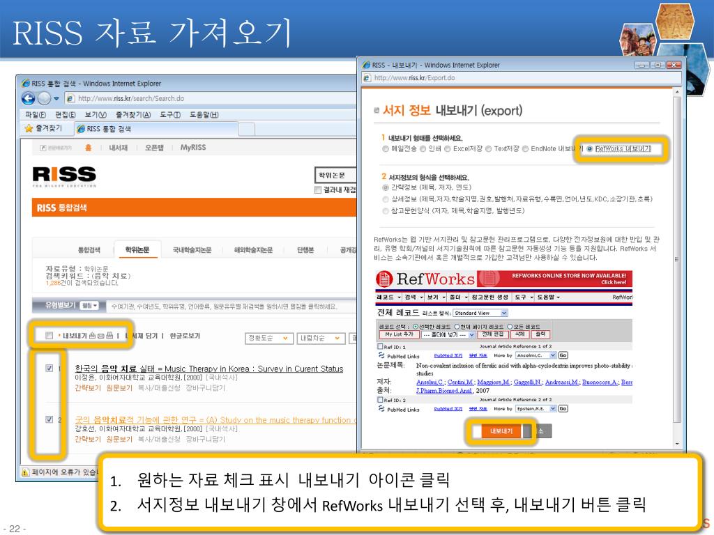Click 간략보기 for result 2
Image resolution: width=714 pixels, height=535 pixels.
click(87, 439)
